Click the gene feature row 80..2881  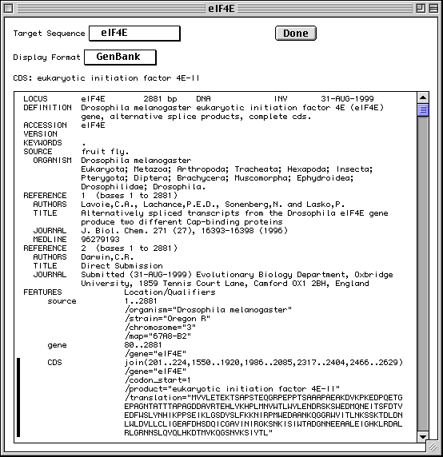[105, 345]
